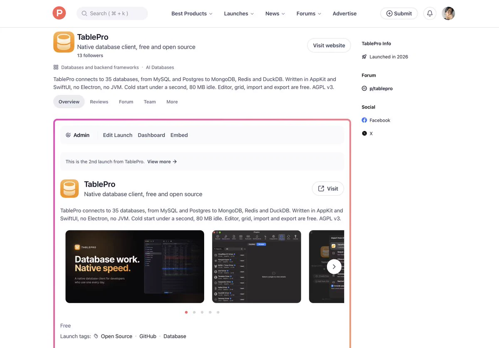Screen dimensions: 499x348
Task: Open the Database launch tag
Action: tap(175, 336)
